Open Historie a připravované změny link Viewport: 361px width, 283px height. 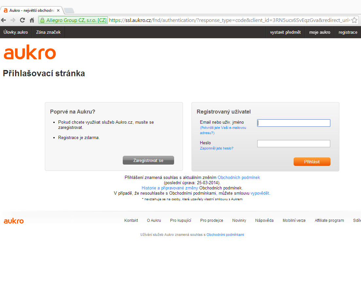[x=170, y=188]
